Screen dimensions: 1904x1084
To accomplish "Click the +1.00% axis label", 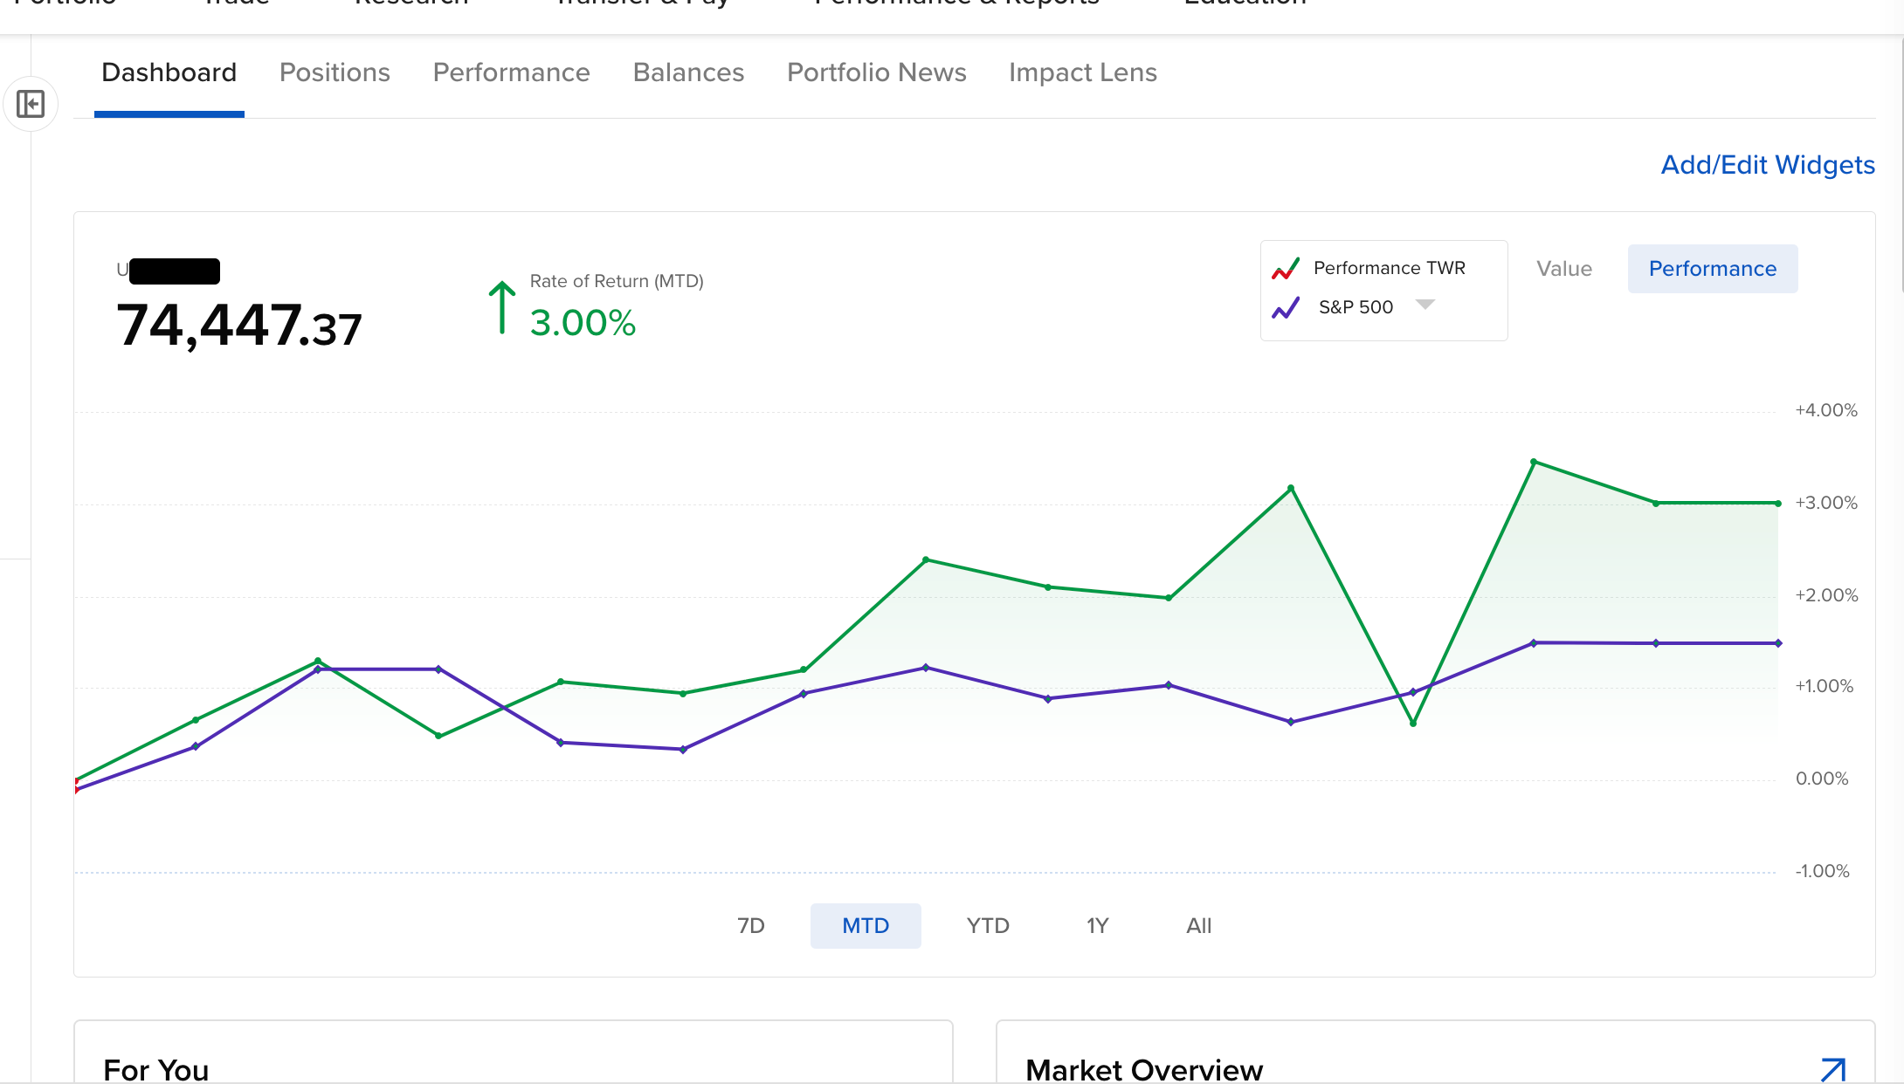I will click(1824, 686).
